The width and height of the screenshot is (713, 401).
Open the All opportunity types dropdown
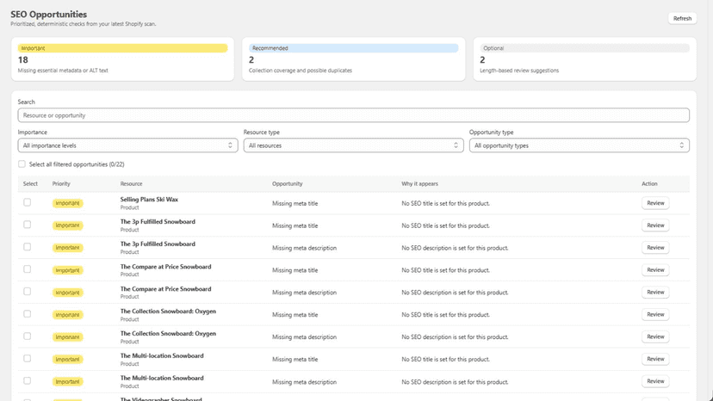point(579,145)
